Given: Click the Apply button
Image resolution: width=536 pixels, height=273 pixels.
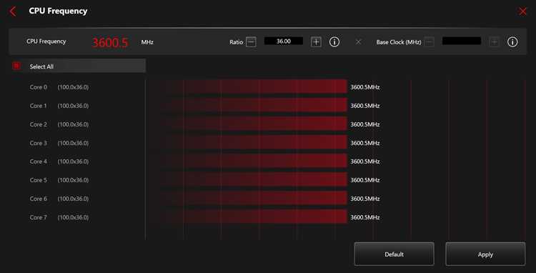Looking at the screenshot, I should 485,254.
